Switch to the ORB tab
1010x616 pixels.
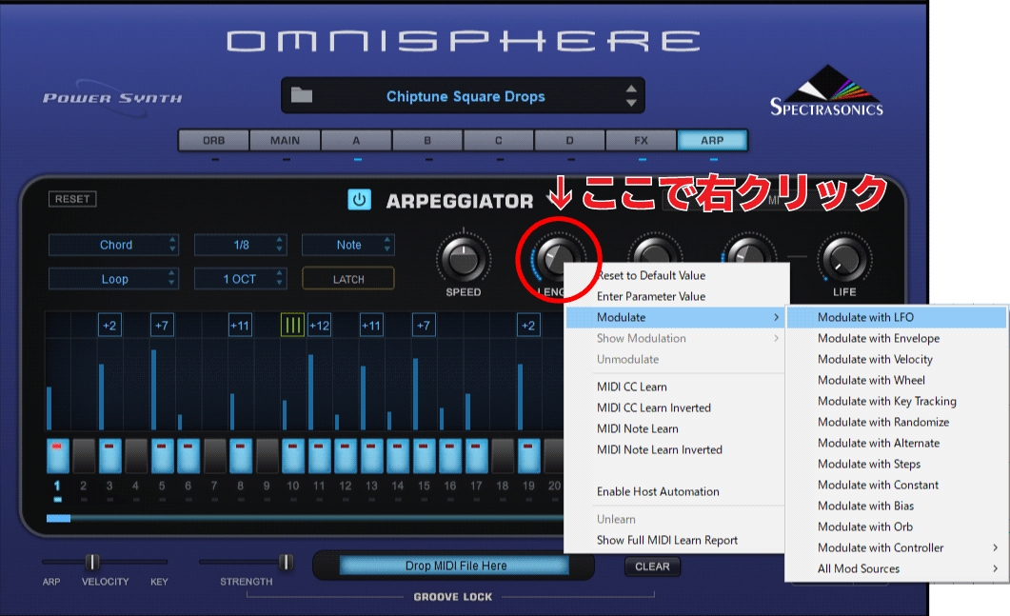click(214, 141)
